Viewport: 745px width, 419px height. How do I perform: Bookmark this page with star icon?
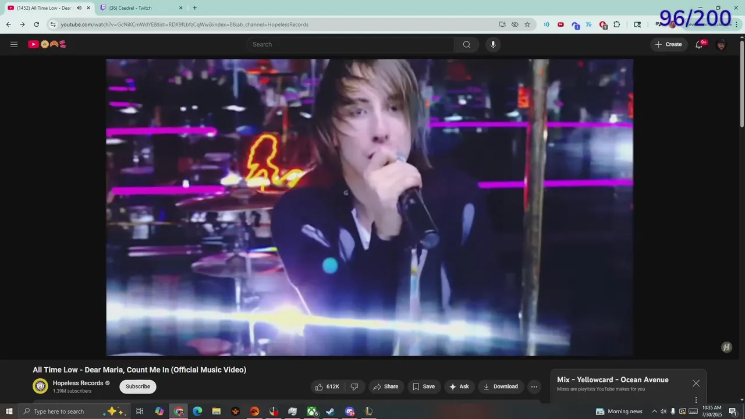click(x=527, y=24)
